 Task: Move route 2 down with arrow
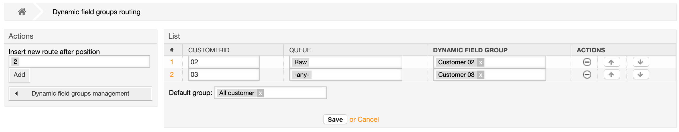[640, 75]
